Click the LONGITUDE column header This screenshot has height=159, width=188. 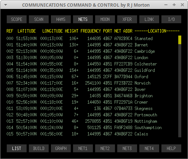tap(52, 31)
